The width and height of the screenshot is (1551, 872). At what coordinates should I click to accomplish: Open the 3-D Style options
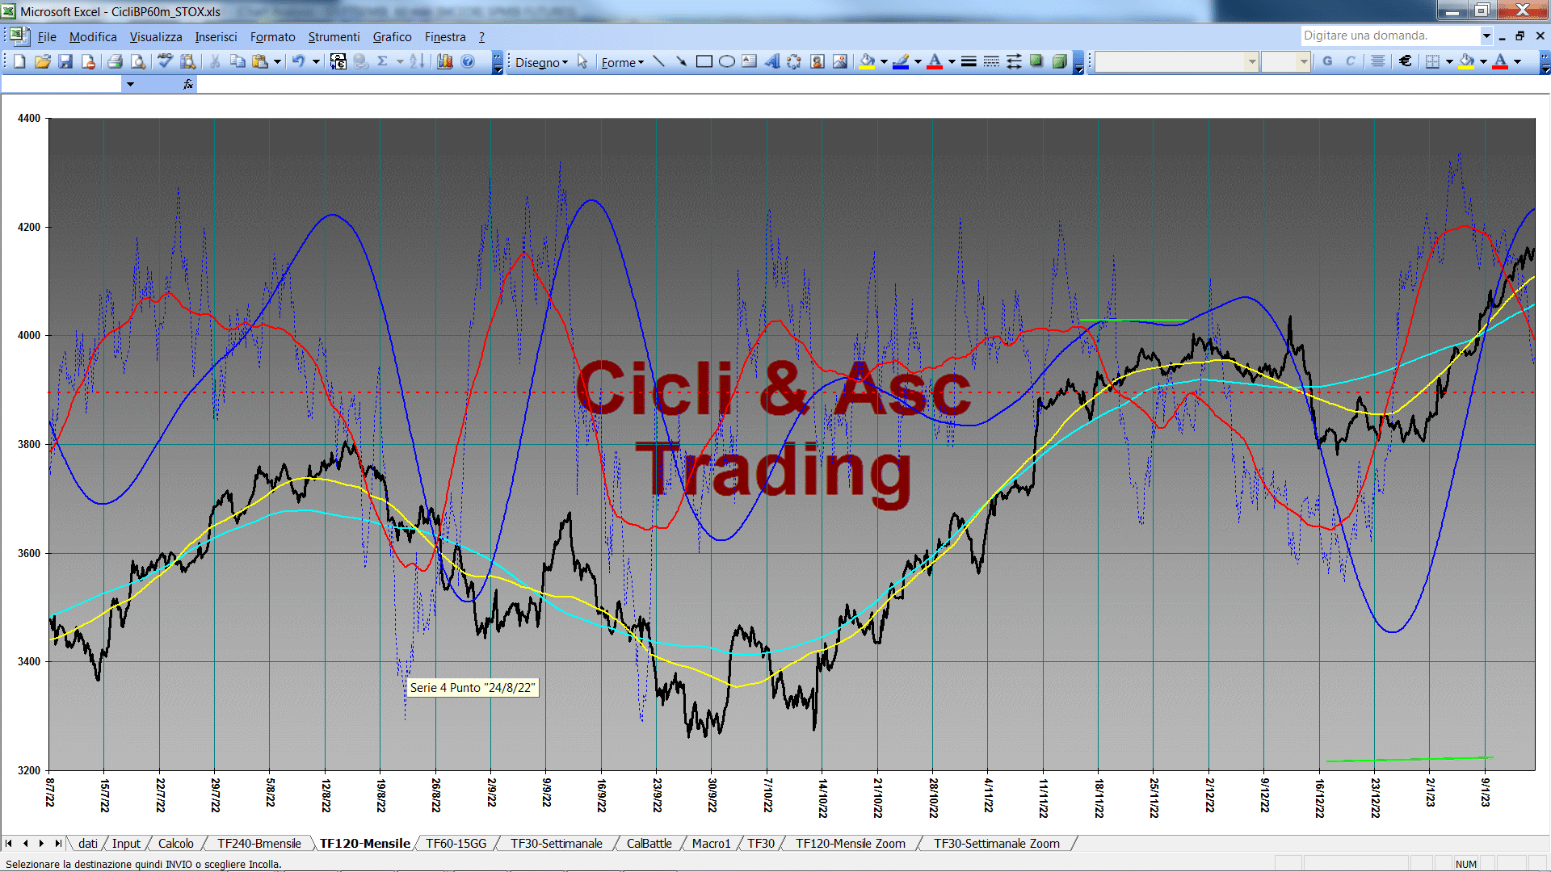(x=1059, y=61)
